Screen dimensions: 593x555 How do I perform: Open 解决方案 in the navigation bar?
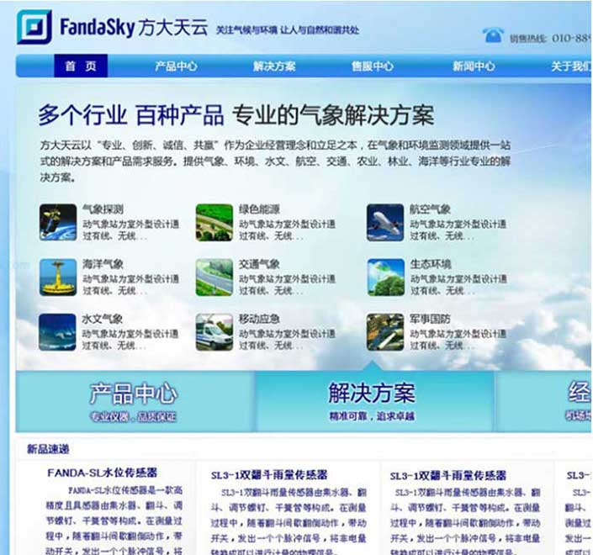(274, 66)
